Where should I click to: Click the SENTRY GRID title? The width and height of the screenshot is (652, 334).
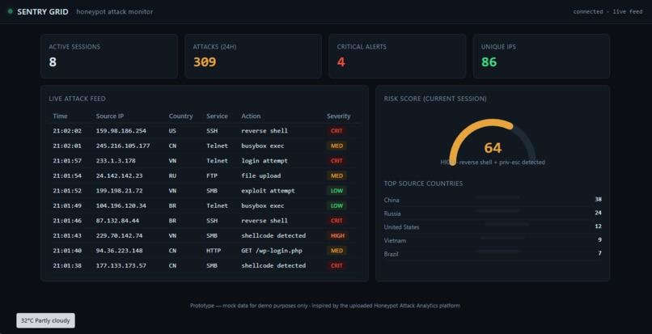[43, 11]
